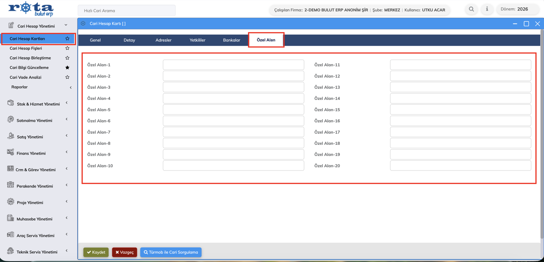Viewport: 544px width, 262px height.
Task: Expand the Satış Yönetimi menu
Action: 67,136
